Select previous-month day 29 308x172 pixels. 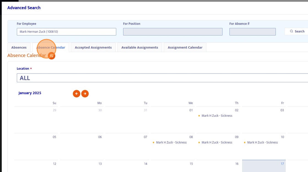click(54, 110)
